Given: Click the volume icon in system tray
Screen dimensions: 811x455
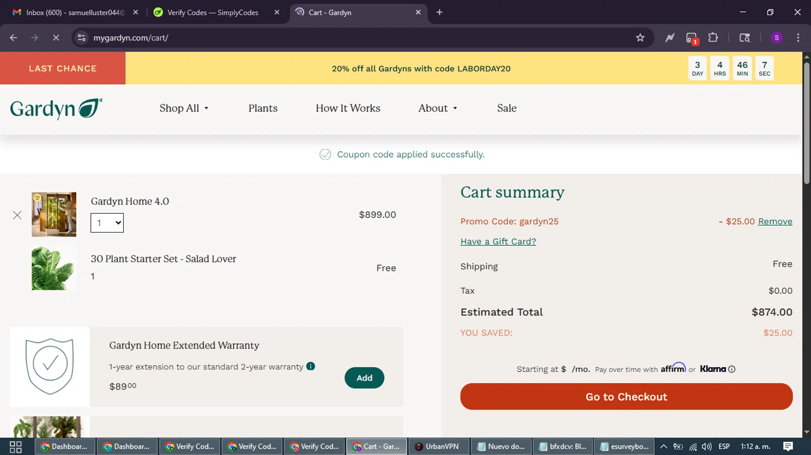Looking at the screenshot, I should 707,447.
